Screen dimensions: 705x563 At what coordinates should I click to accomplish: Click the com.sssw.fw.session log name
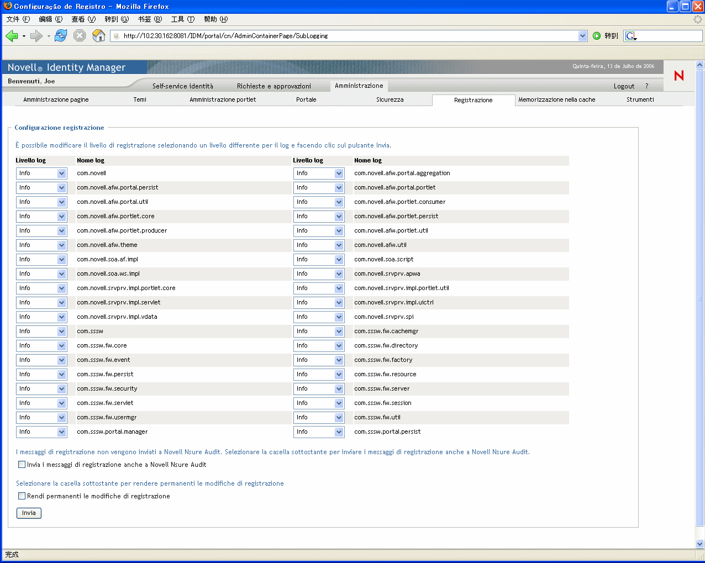(x=383, y=403)
